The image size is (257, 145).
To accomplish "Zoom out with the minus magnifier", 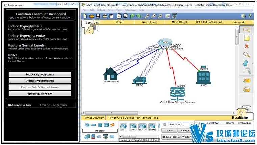I will pyautogui.click(x=160, y=16).
